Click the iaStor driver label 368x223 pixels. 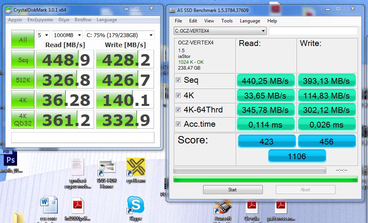point(184,56)
